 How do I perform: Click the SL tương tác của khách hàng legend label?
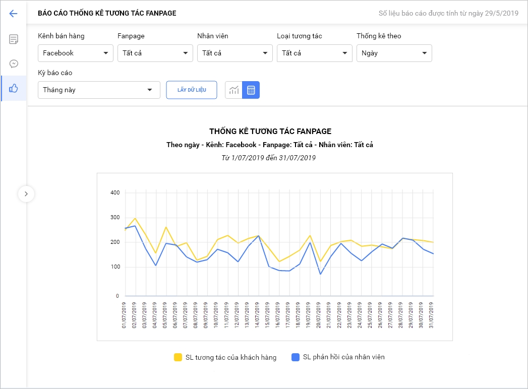(231, 357)
